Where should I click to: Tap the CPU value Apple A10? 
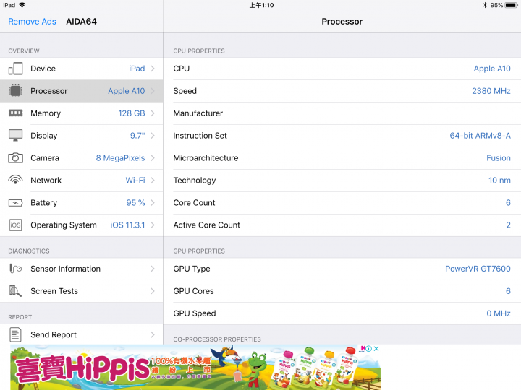click(492, 69)
